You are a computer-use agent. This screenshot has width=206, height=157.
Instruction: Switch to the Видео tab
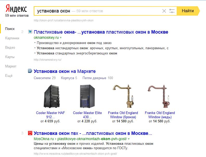[10, 48]
